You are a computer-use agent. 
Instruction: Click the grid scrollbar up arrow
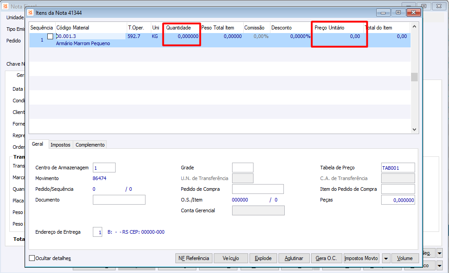tap(414, 26)
